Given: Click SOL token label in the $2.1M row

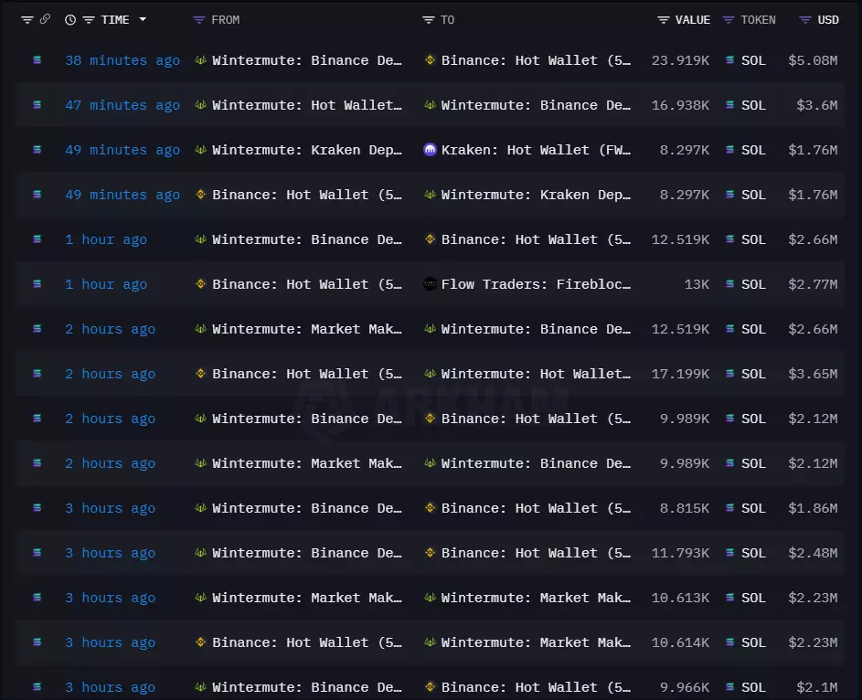Looking at the screenshot, I should tap(753, 687).
